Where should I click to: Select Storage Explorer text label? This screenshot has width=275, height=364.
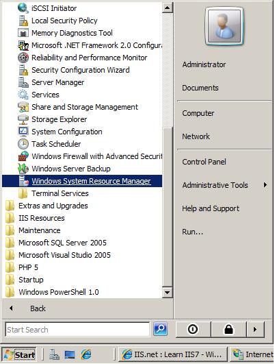click(60, 119)
